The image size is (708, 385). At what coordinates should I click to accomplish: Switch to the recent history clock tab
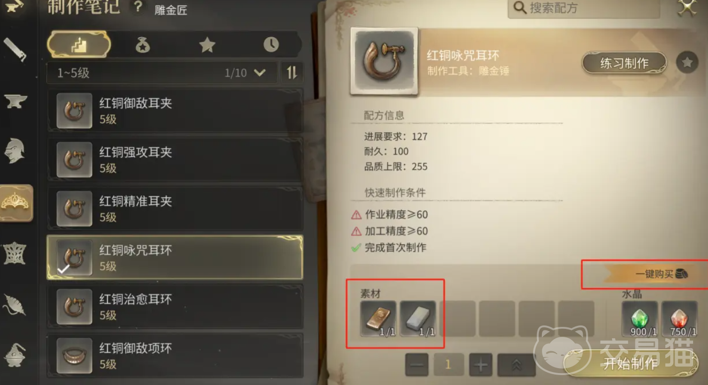tap(271, 45)
